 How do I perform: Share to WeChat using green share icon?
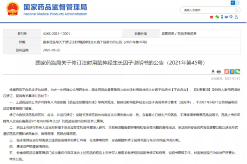click(238, 71)
